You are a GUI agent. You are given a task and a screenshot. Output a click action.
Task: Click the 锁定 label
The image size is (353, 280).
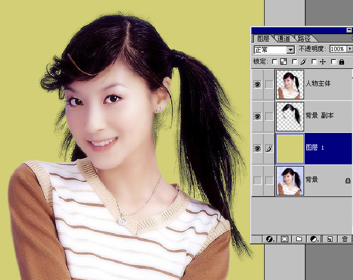[261, 61]
